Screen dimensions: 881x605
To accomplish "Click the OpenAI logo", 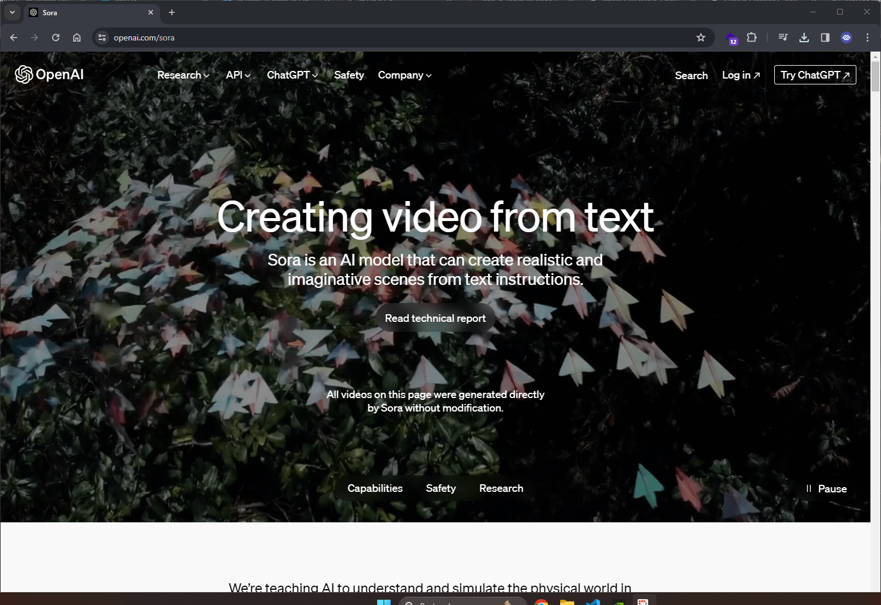I will [49, 74].
